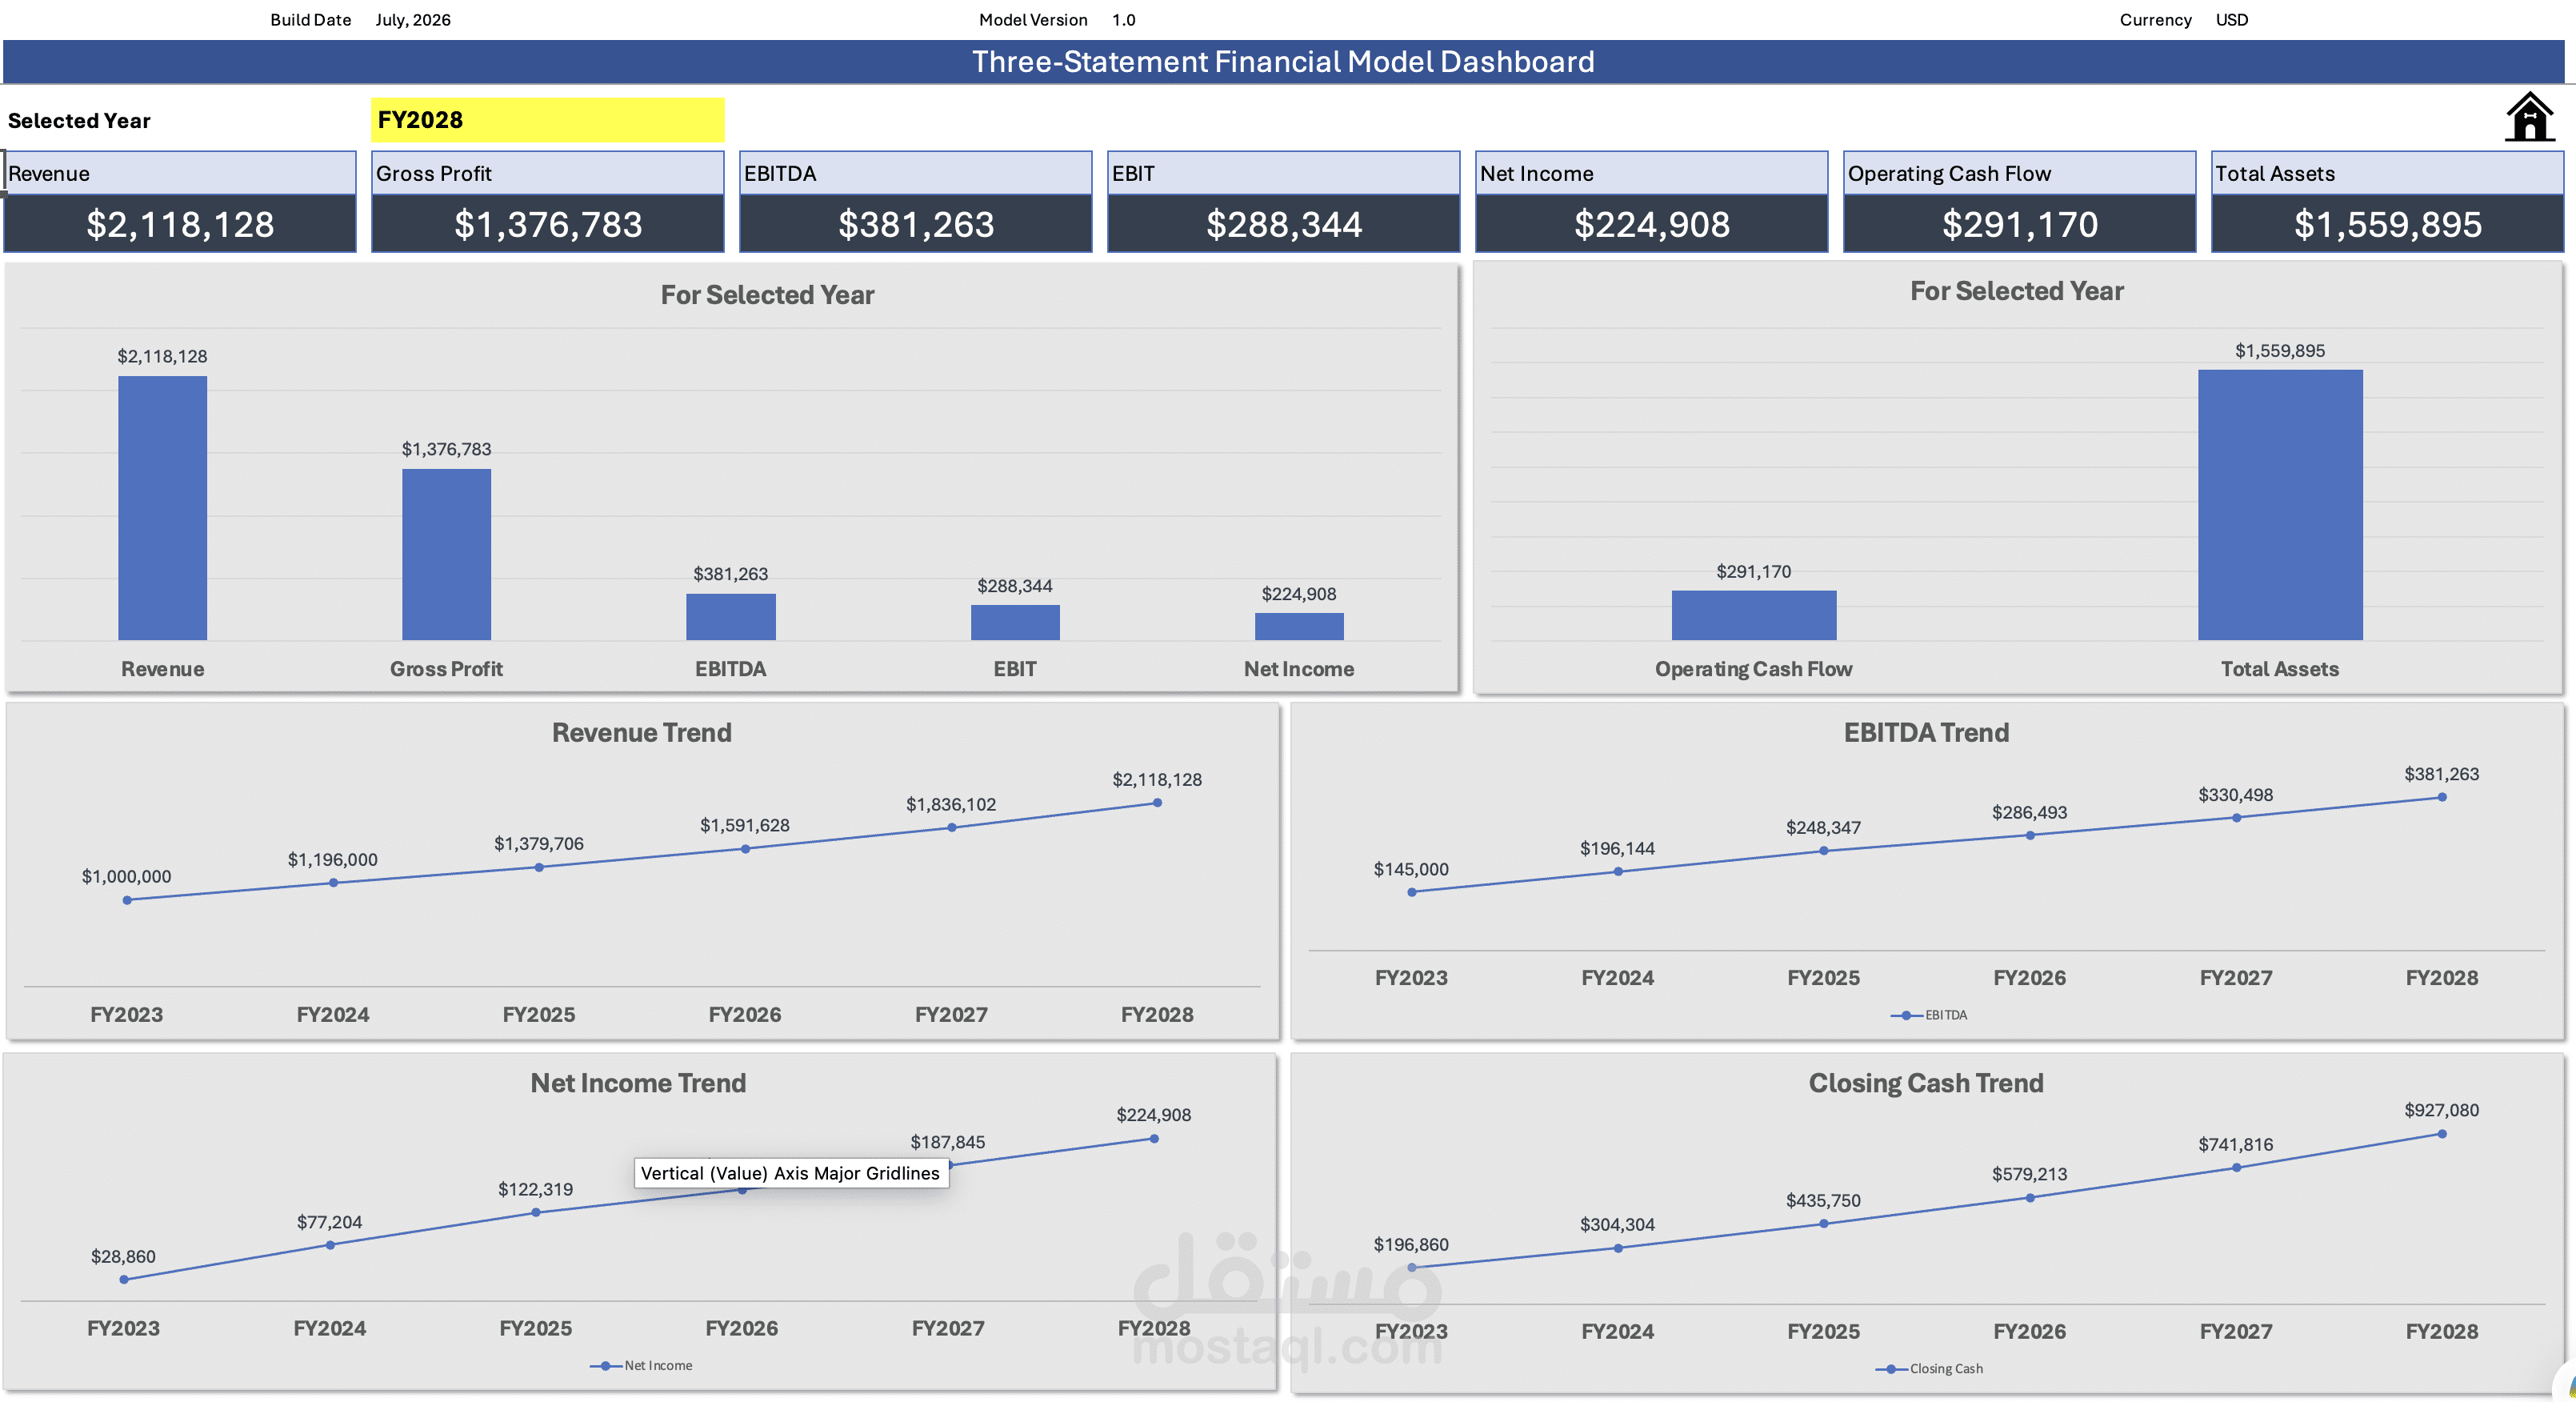This screenshot has width=2576, height=1402.
Task: Select the EBIT KPI header label
Action: tap(1284, 173)
